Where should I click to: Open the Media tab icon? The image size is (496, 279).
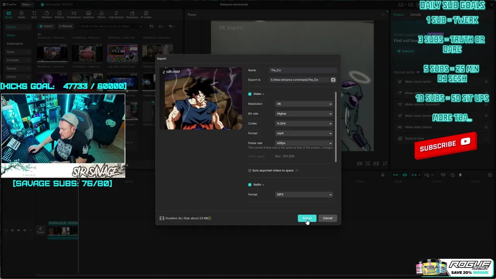point(9,15)
